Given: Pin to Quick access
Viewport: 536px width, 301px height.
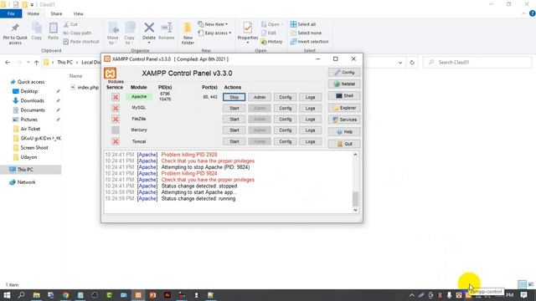Looking at the screenshot, I should [x=15, y=33].
